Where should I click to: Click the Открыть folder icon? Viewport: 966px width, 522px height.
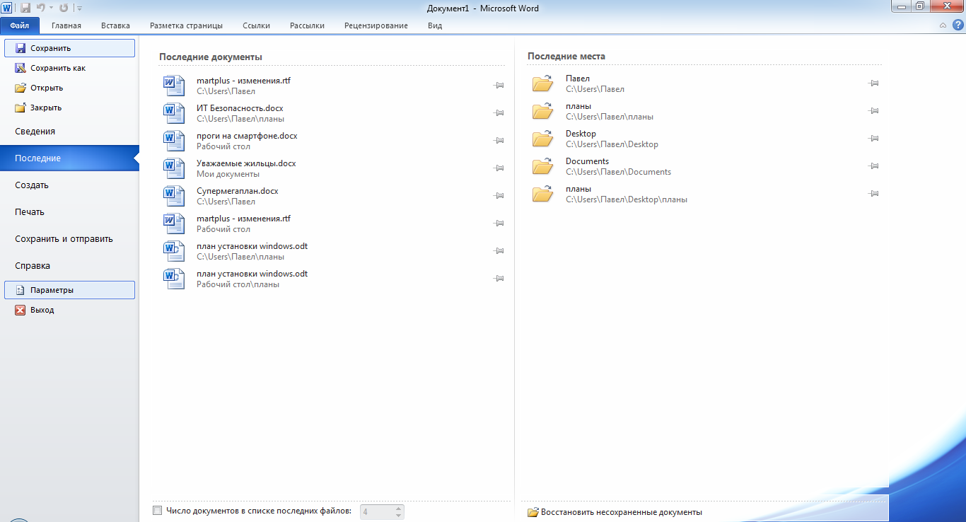click(21, 88)
